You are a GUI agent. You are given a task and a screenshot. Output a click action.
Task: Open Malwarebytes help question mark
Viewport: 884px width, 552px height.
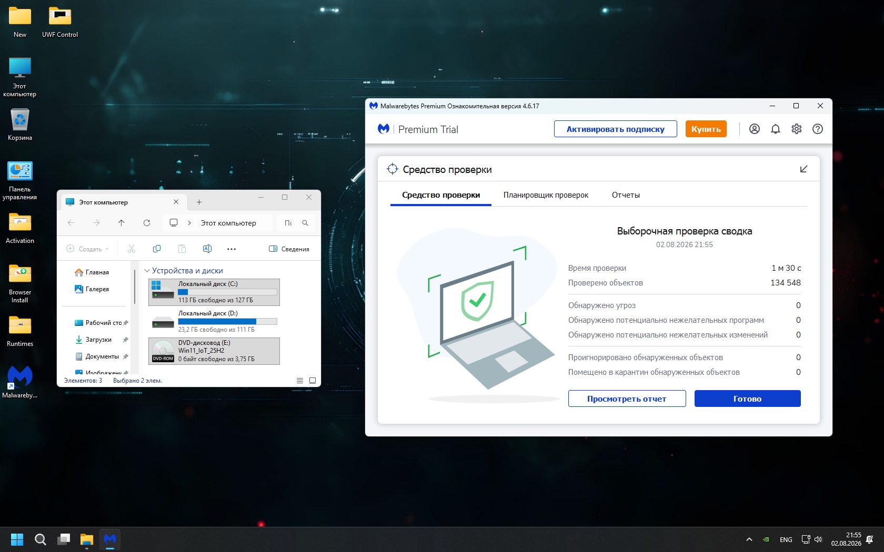[818, 129]
